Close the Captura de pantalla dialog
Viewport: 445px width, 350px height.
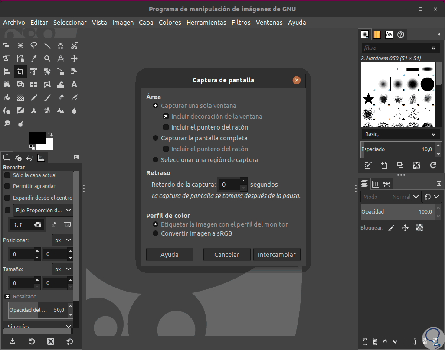pyautogui.click(x=297, y=80)
